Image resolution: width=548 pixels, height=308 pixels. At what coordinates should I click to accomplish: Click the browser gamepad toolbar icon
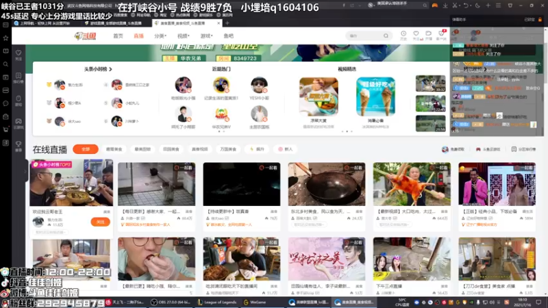pos(435,5)
